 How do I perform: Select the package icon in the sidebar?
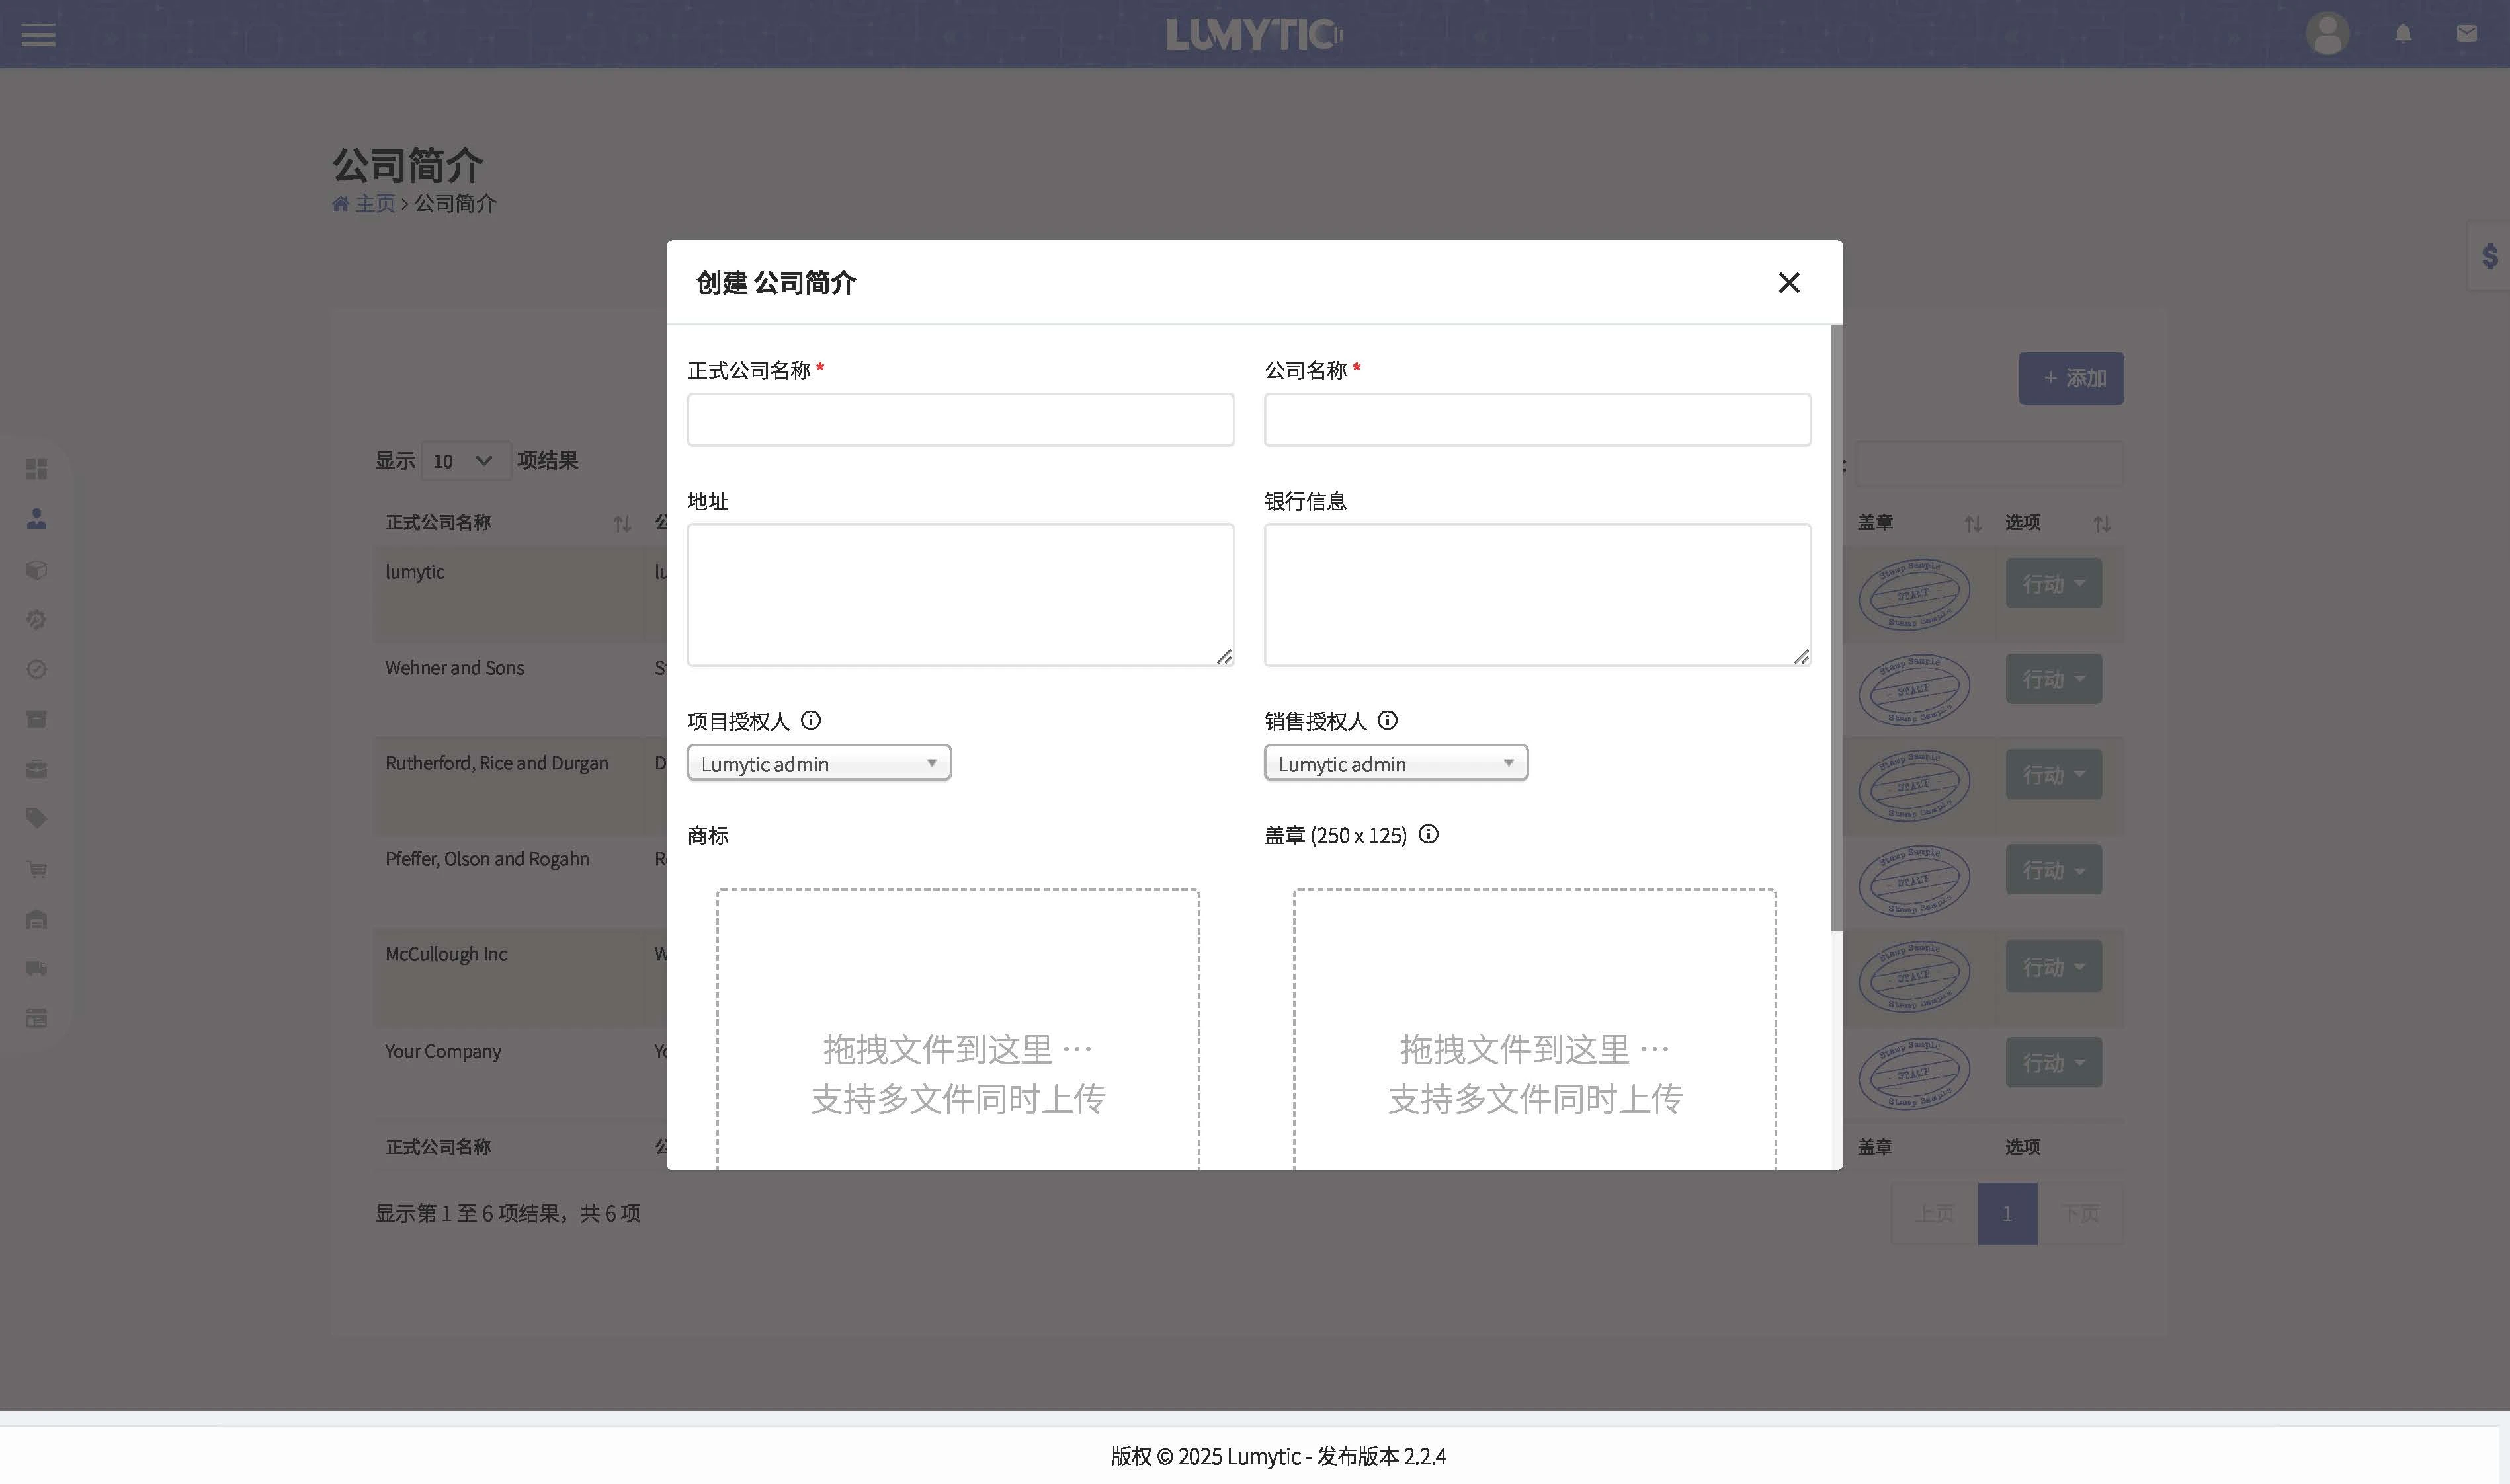click(37, 570)
